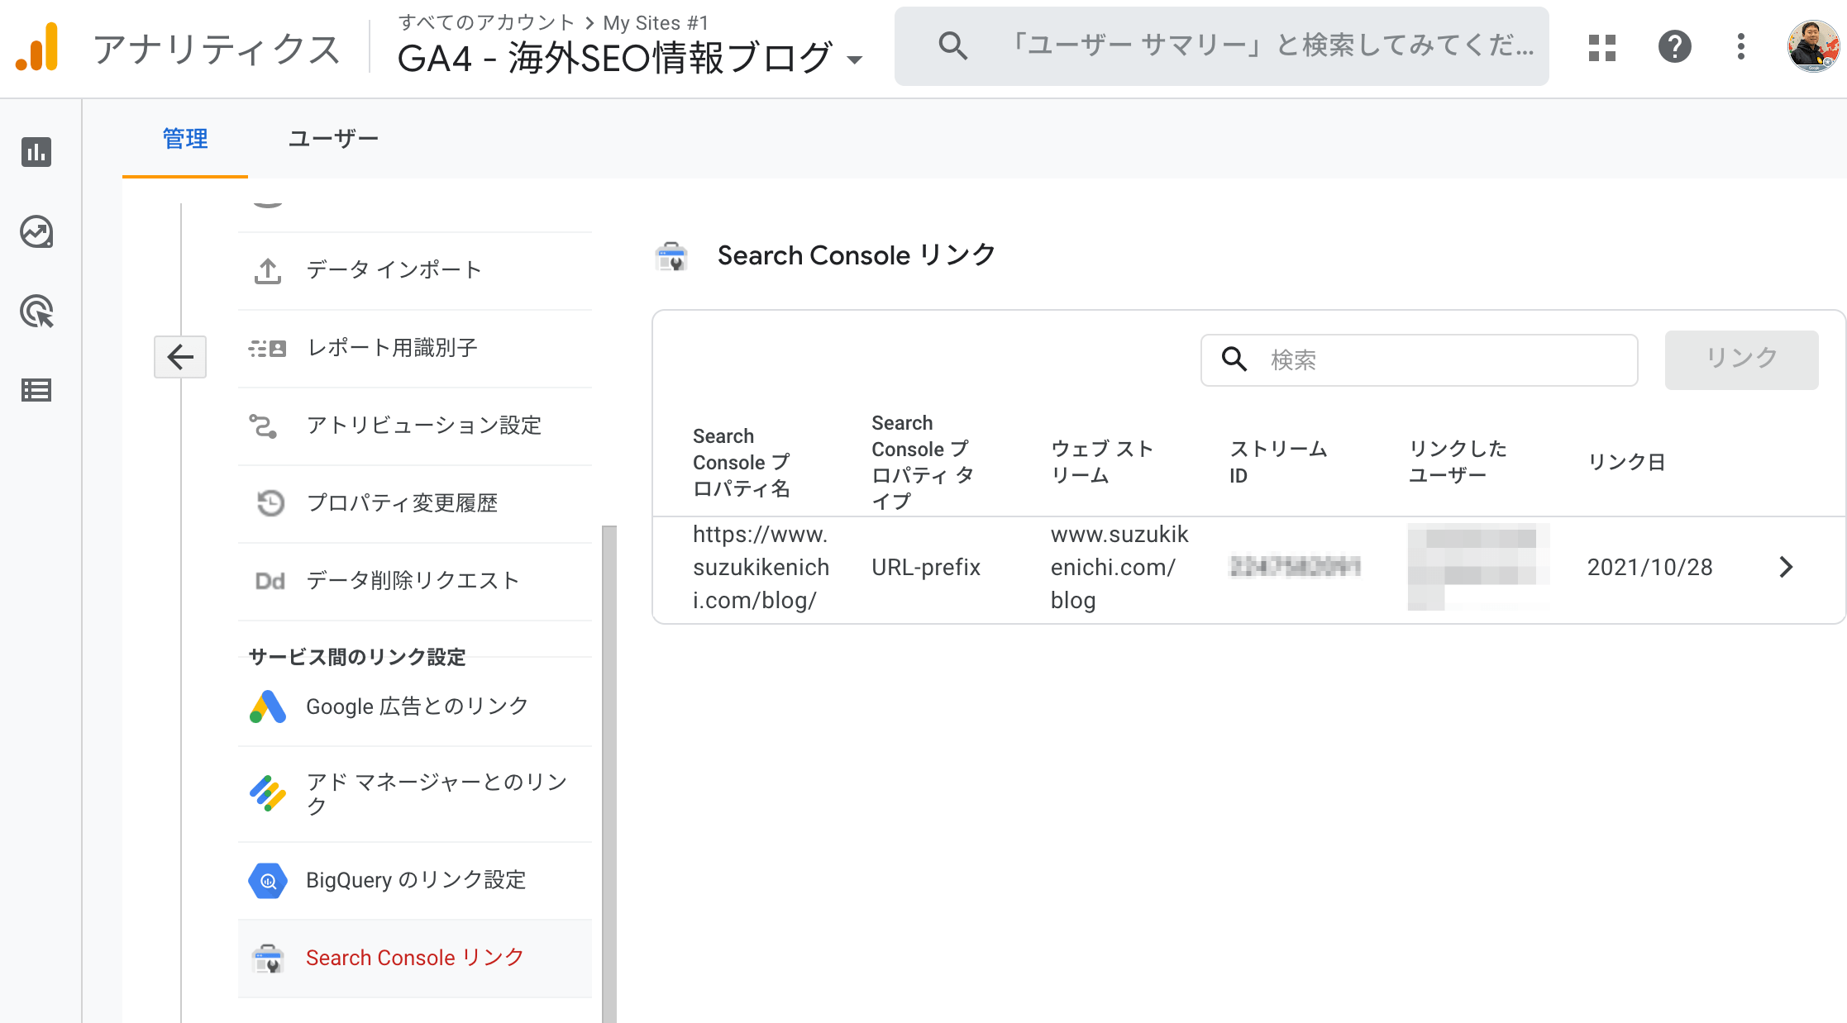Viewport: 1847px width, 1023px height.
Task: Open the Help question mark icon
Action: click(1675, 46)
